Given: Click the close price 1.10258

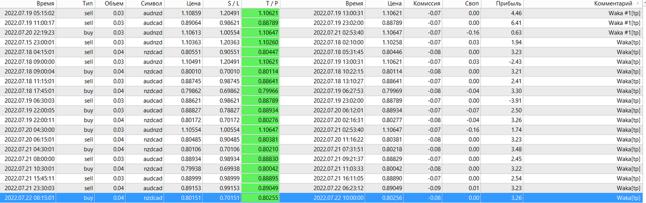Looking at the screenshot, I should [x=392, y=42].
